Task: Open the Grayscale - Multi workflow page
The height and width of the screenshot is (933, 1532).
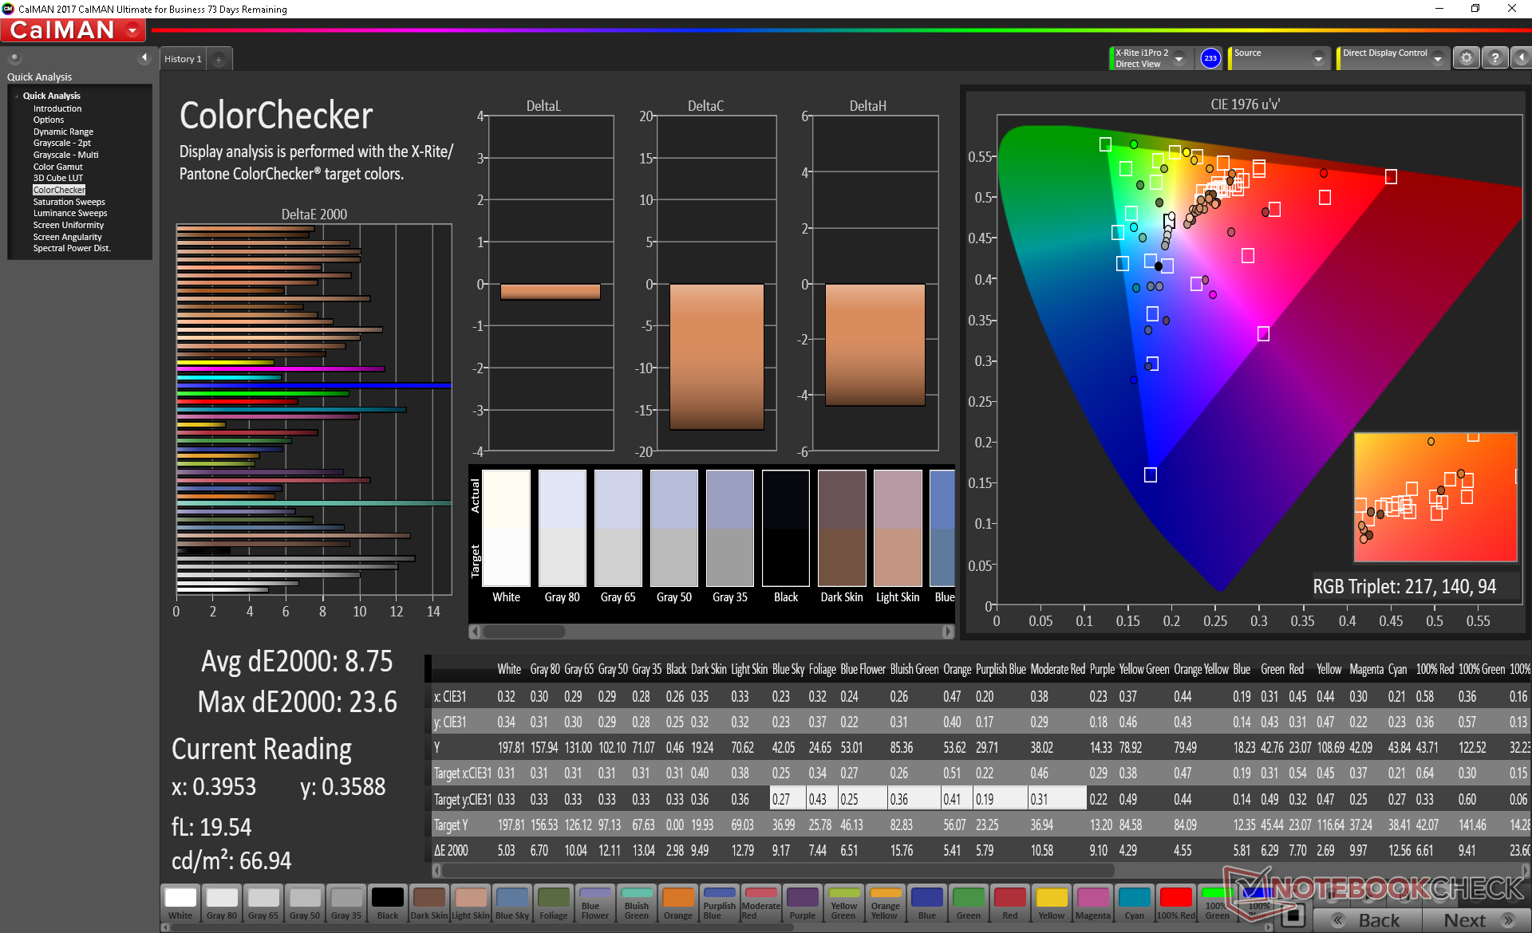Action: pos(65,155)
